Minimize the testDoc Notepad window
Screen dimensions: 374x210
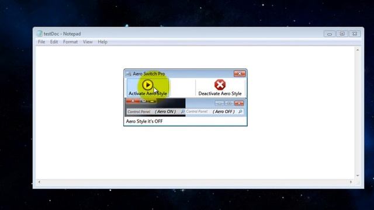point(330,34)
